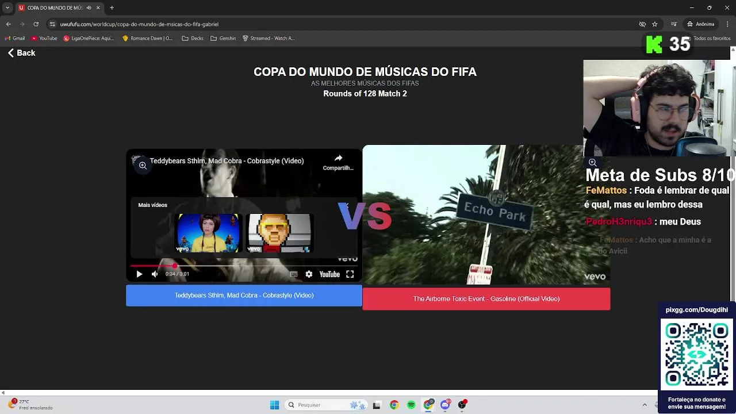Show hidden system tray icons
The height and width of the screenshot is (414, 736).
coord(645,405)
